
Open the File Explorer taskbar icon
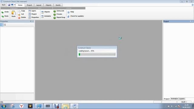[x=65, y=106]
